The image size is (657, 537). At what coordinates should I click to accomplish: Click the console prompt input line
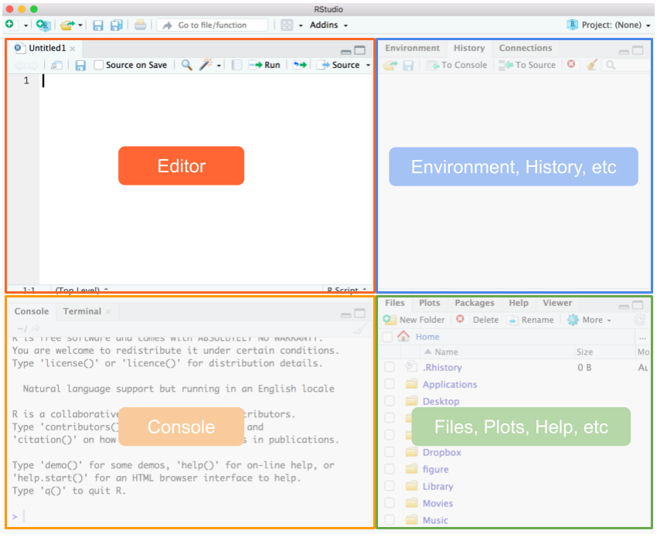192,516
